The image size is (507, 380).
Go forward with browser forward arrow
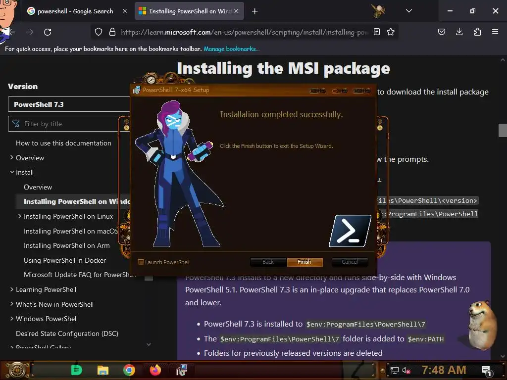(30, 32)
